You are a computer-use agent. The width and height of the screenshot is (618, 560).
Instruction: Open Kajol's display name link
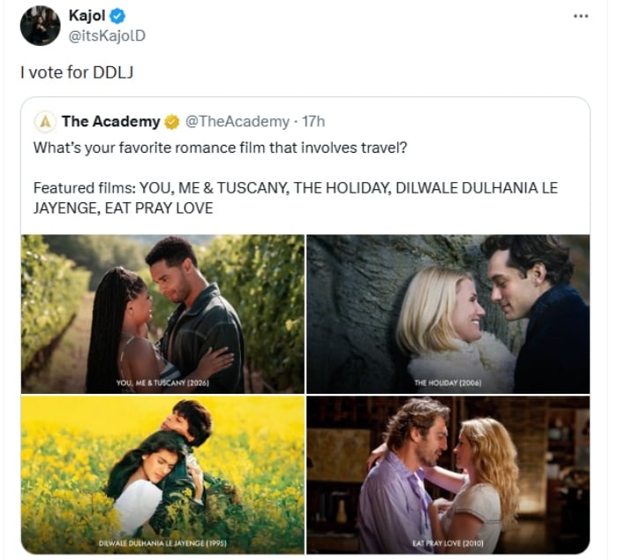(87, 16)
